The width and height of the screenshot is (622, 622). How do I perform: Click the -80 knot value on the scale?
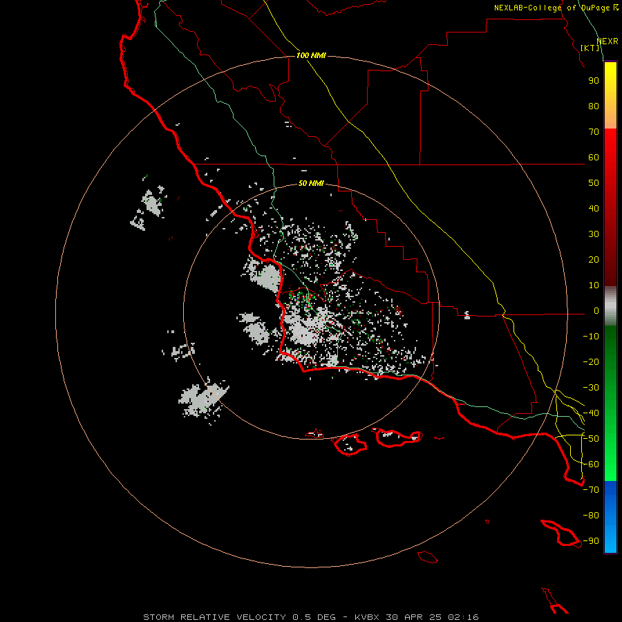(591, 516)
